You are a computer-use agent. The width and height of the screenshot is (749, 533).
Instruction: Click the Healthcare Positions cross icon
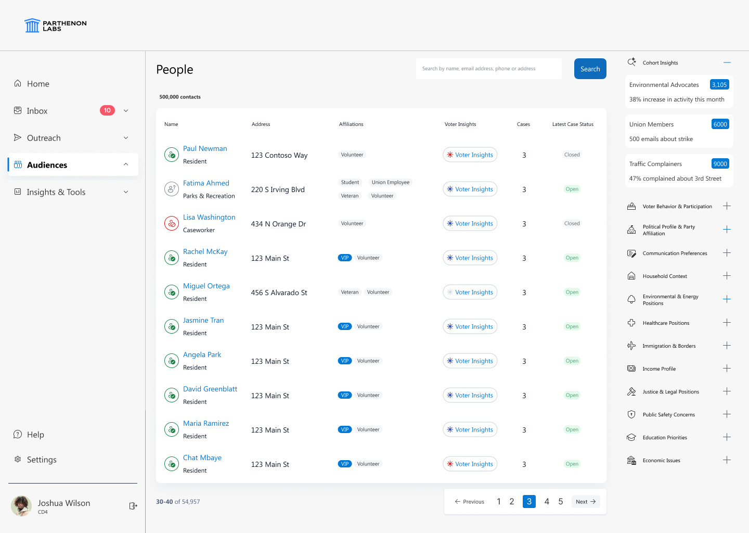[x=631, y=323]
